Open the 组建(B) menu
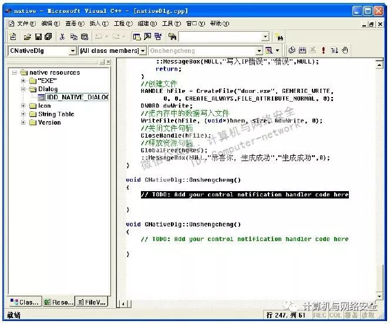Image resolution: width=390 pixels, height=324 pixels. point(147,24)
